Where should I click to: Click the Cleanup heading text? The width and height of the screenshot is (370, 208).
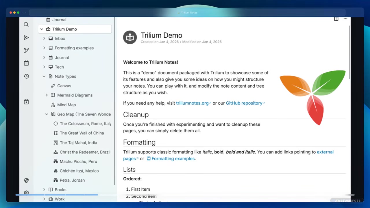(136, 115)
